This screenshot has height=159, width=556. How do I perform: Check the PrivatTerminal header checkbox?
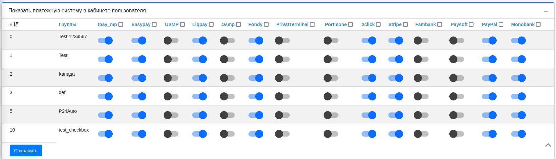tap(312, 24)
